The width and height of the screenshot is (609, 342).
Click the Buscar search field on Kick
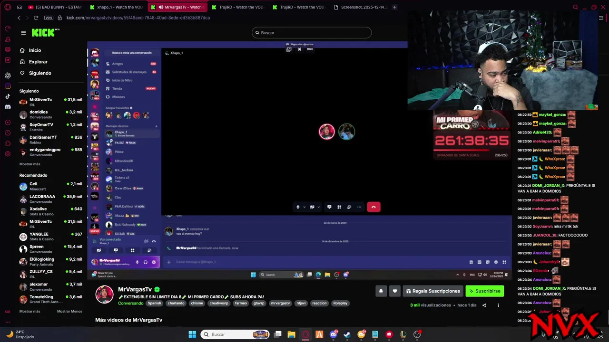(312, 33)
